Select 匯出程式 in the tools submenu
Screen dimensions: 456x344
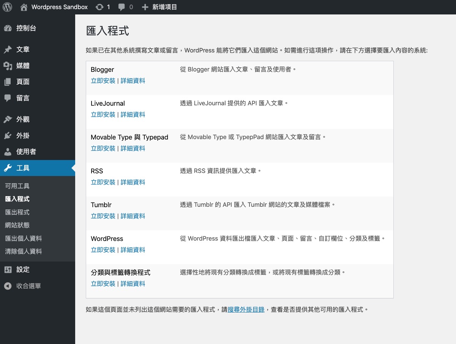point(17,212)
